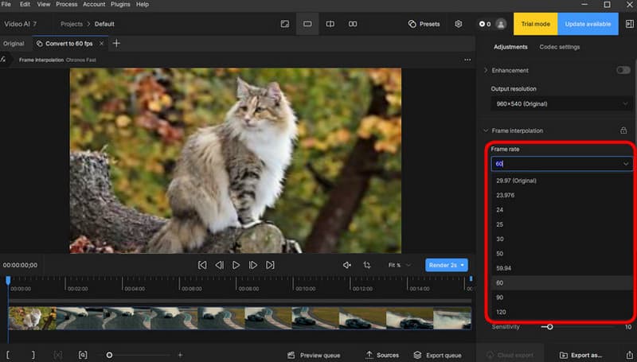The image size is (637, 362).
Task: Switch to the Original tab
Action: (14, 44)
